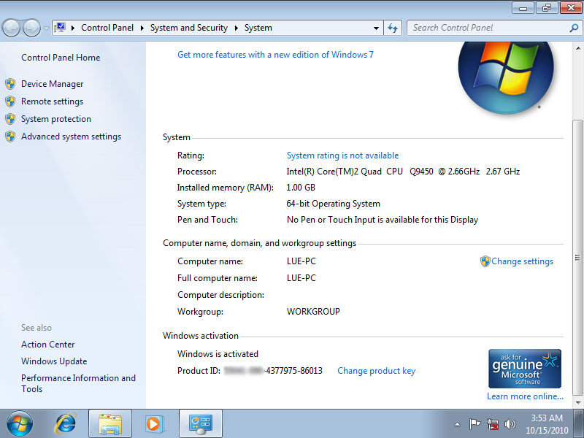Expand the arrow after System and Security

(236, 28)
